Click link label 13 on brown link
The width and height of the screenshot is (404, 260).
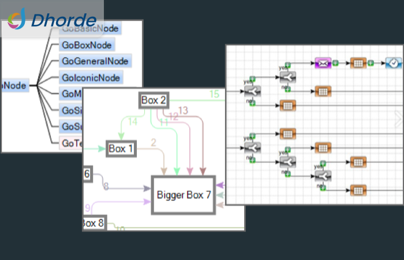[183, 110]
